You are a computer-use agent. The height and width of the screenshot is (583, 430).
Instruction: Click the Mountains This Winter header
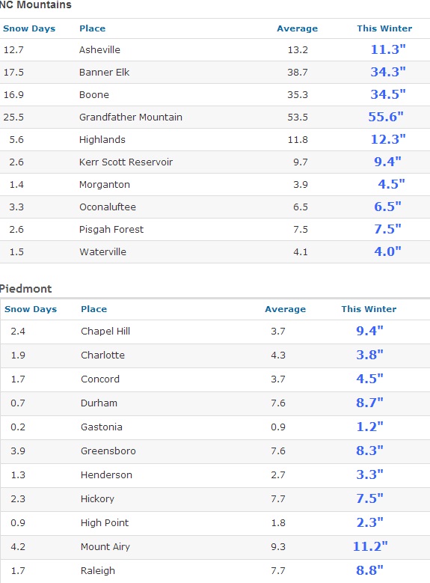tap(384, 28)
